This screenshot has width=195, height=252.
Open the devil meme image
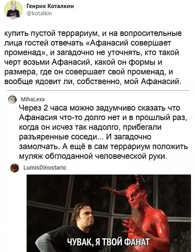(109, 213)
